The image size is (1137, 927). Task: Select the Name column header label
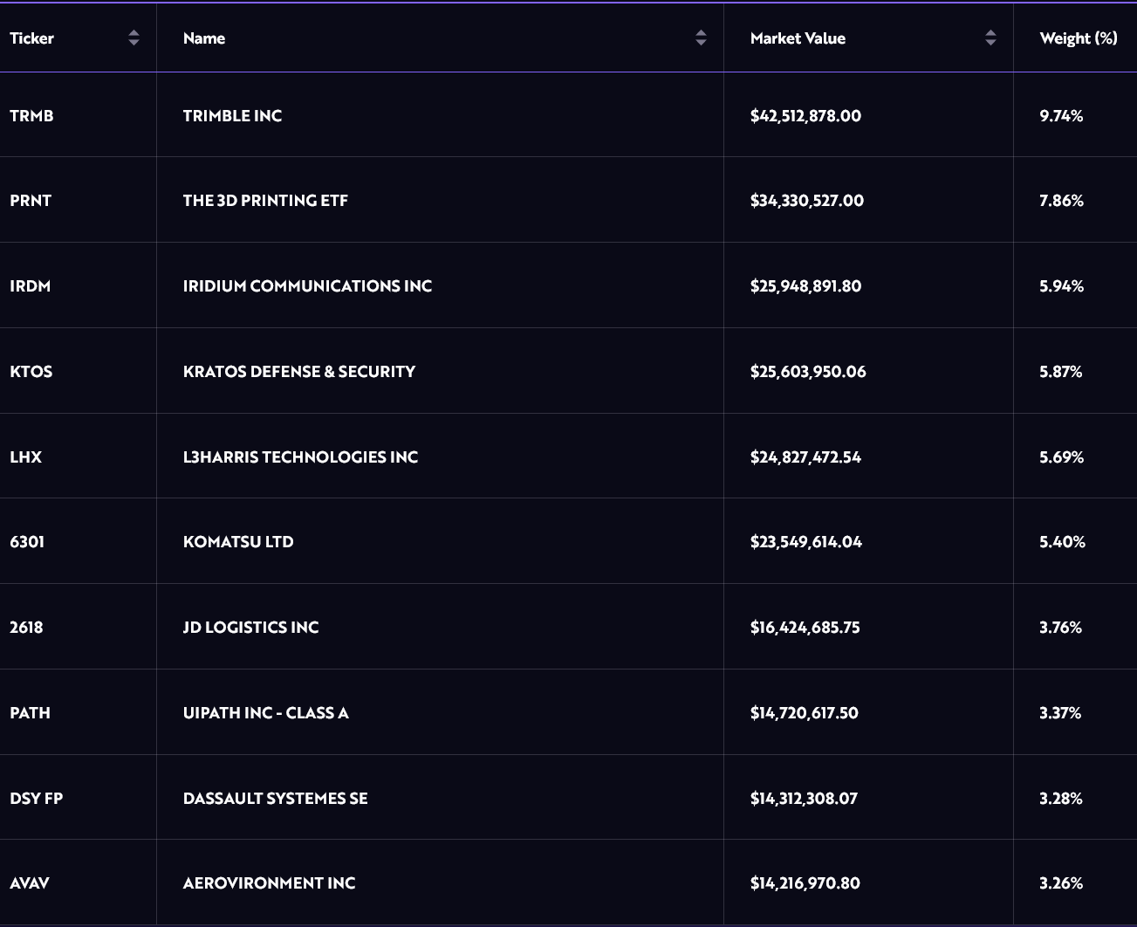pyautogui.click(x=204, y=38)
